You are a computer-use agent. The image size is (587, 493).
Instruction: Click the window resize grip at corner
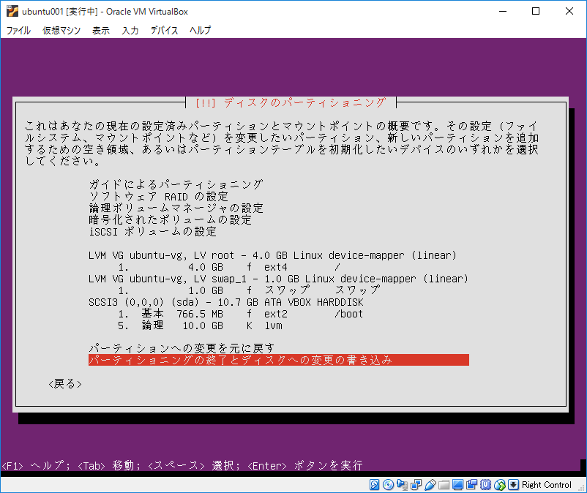[x=581, y=488]
